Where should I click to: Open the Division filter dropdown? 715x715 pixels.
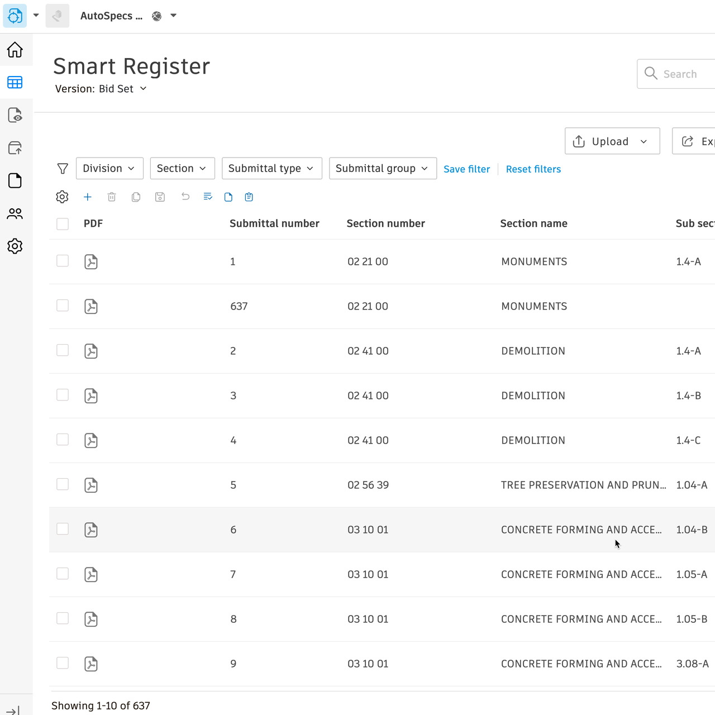point(109,168)
